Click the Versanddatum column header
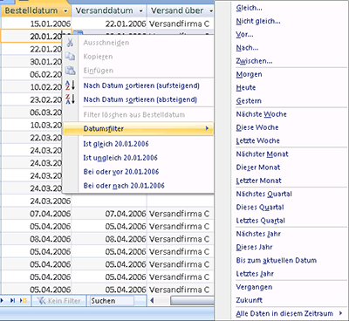Viewport: 349px width, 321px height. (109, 11)
